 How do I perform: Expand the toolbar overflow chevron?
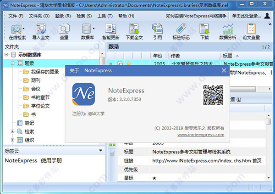[270, 24]
